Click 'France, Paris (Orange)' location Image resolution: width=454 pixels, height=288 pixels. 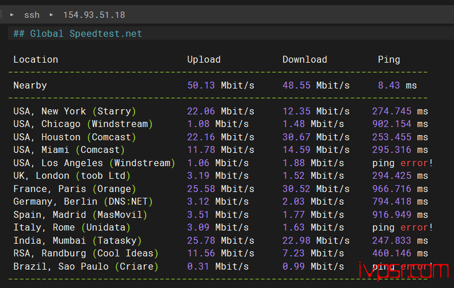click(x=74, y=189)
